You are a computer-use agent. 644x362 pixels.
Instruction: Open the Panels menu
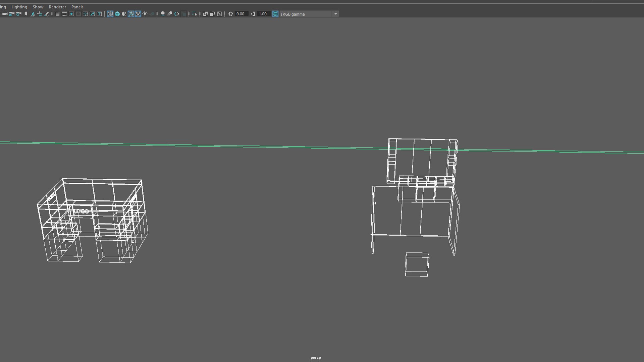pyautogui.click(x=77, y=7)
